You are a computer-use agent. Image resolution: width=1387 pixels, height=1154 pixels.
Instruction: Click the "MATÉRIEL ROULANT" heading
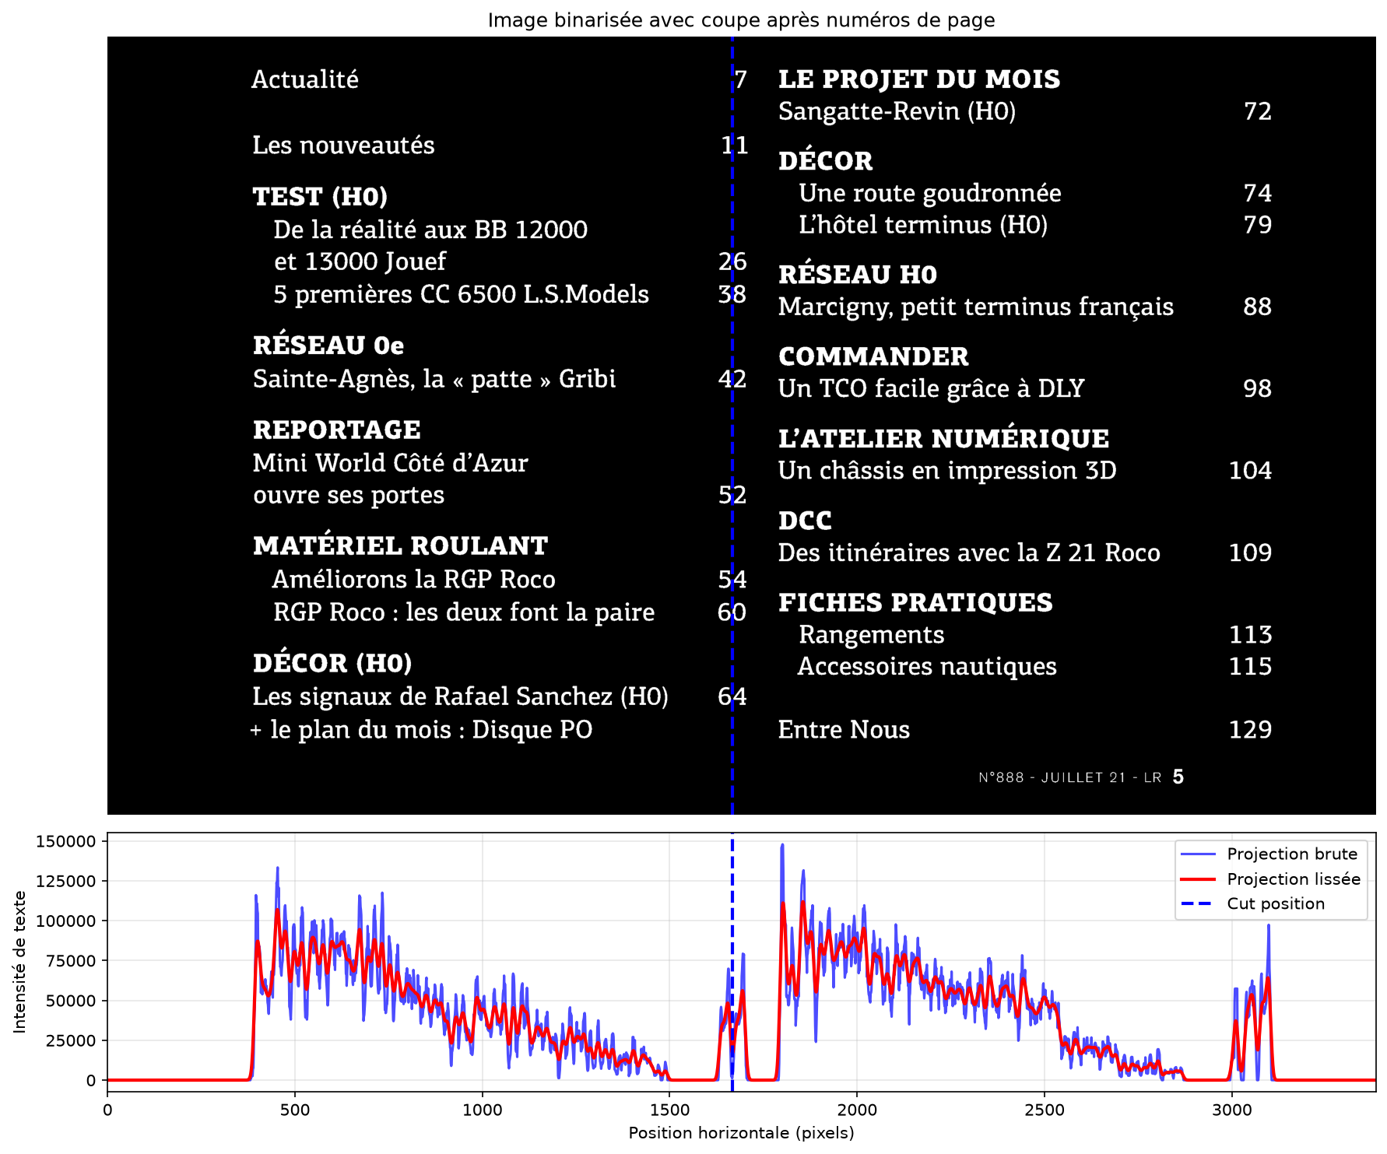pos(400,544)
